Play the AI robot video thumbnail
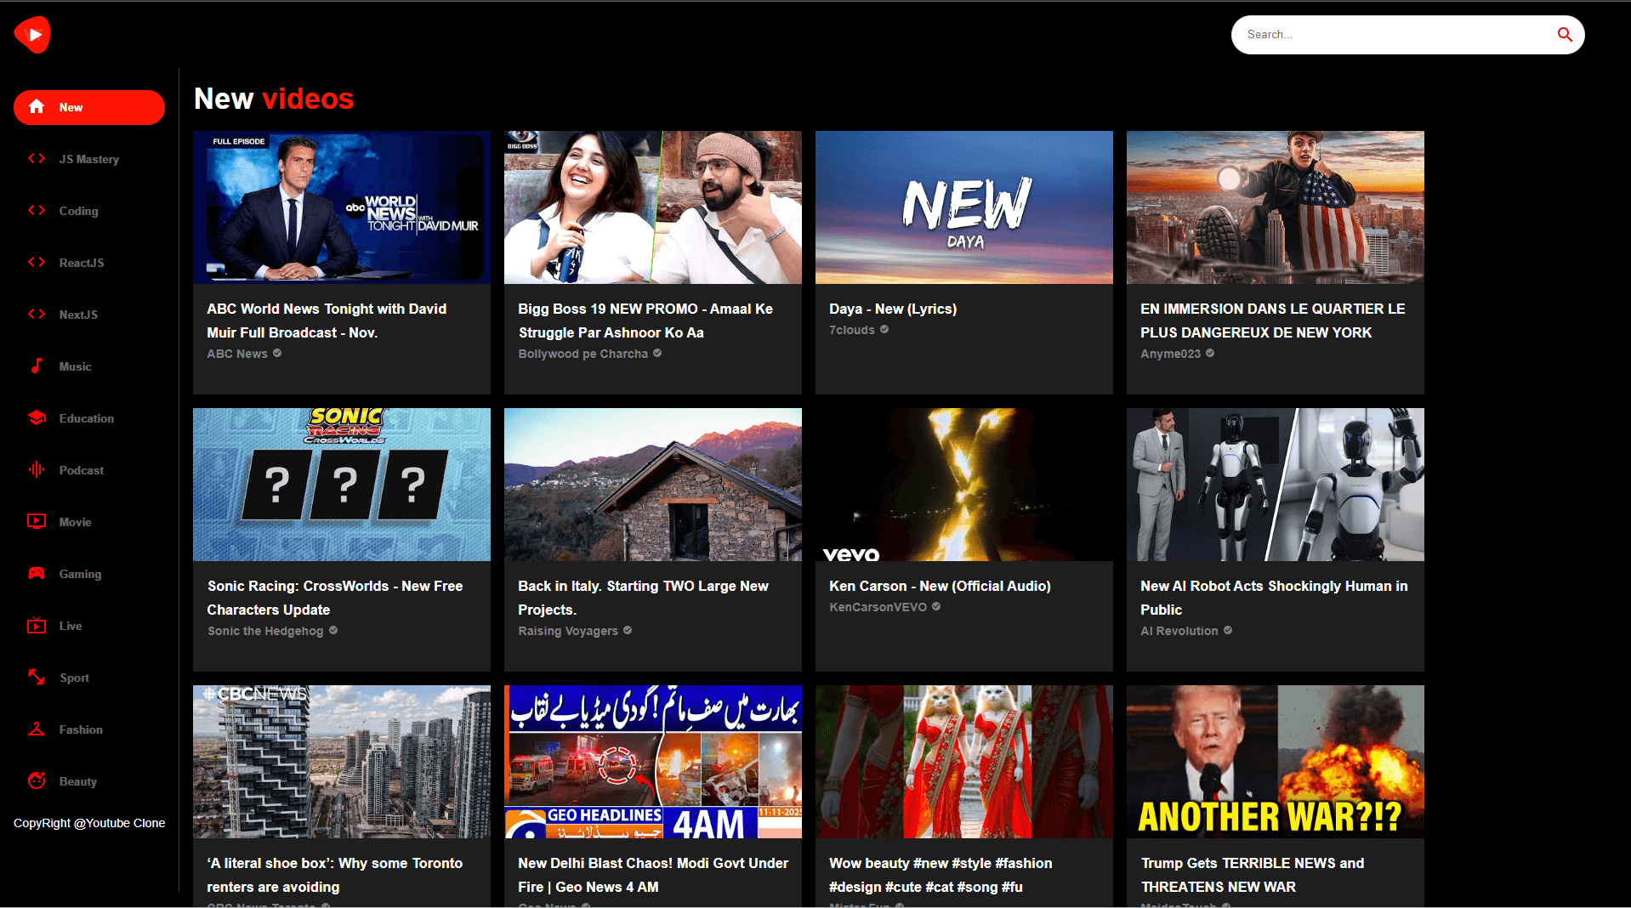Screen dimensions: 1631x908 point(1276,485)
